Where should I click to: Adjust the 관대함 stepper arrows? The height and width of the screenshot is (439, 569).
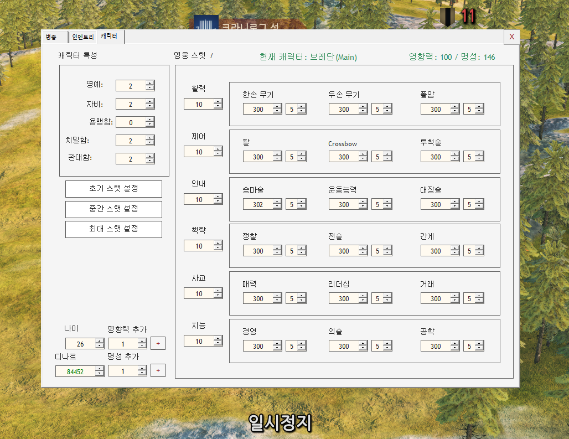[150, 158]
